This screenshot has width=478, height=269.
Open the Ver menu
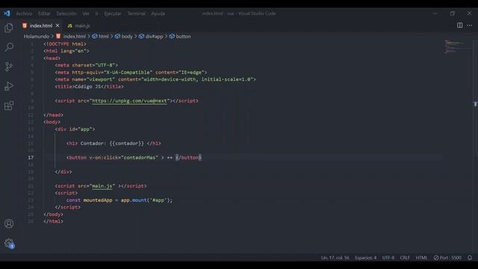point(86,13)
